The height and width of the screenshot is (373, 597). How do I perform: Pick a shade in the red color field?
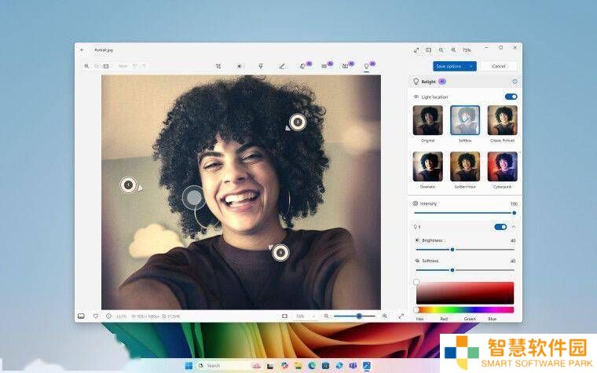point(465,293)
